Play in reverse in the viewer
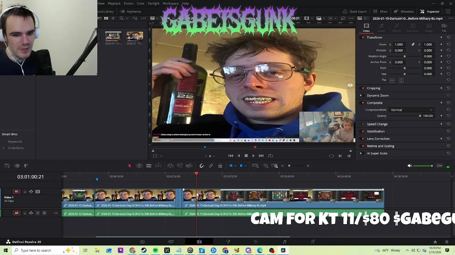455x255 pixels. 239,156
